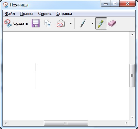
Task: Open the Правка menu
Action: (x=27, y=14)
